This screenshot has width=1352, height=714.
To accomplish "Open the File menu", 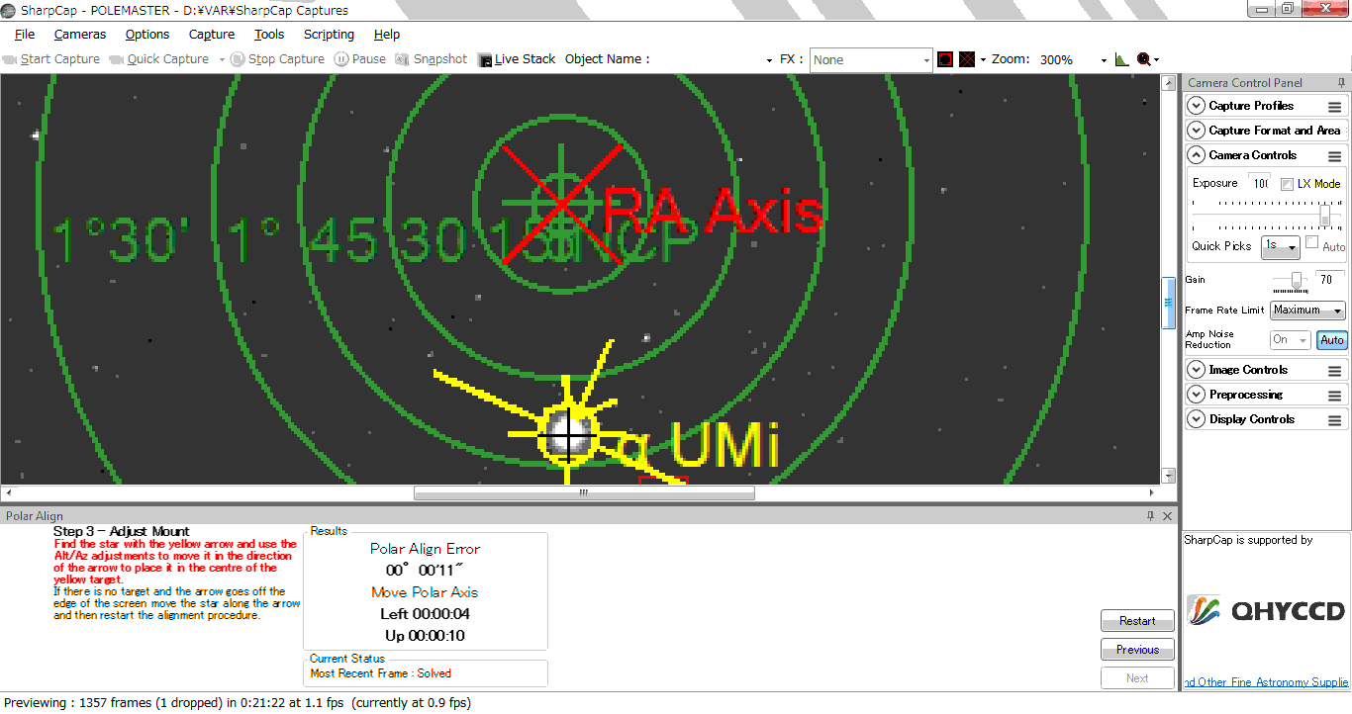I will point(25,35).
